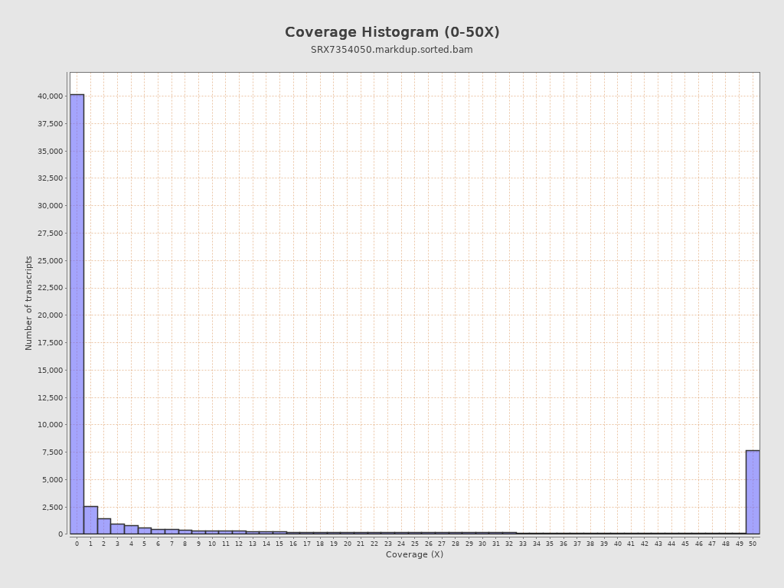784x588 pixels.
Task: Click the SRX7354050.markdup.sorted.bam subtitle
Action: coord(392,50)
